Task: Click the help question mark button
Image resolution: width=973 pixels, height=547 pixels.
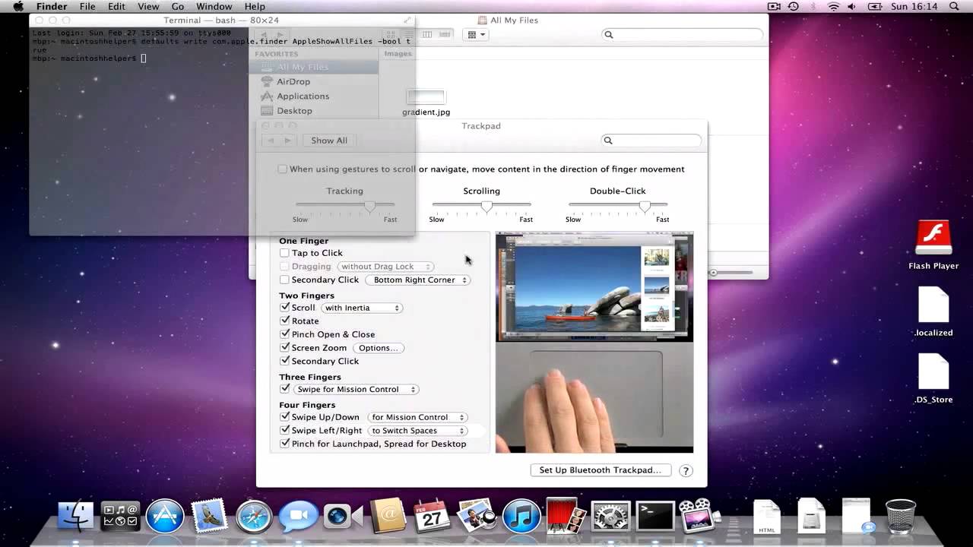Action: (686, 470)
